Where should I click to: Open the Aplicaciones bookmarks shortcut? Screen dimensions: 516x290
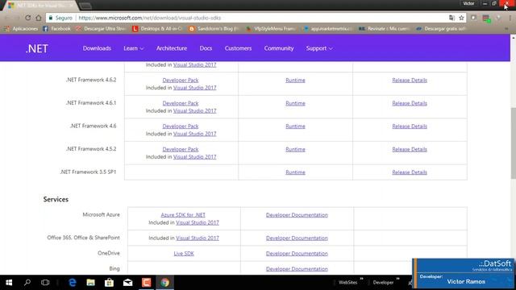tap(21, 29)
